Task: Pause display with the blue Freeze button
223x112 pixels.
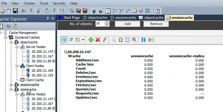Action: click(143, 40)
